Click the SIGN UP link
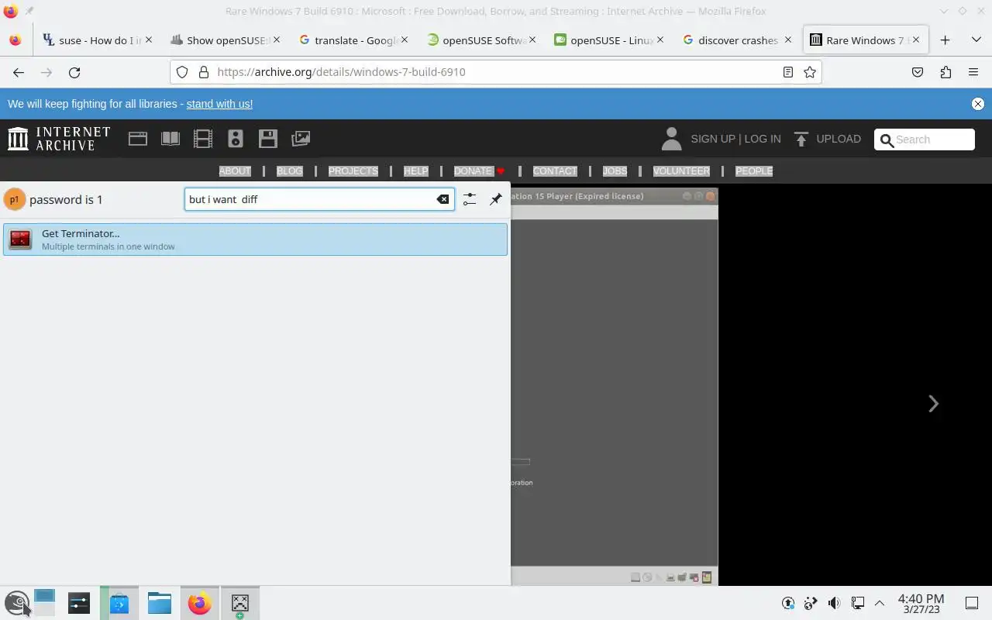The width and height of the screenshot is (992, 620). (x=713, y=139)
